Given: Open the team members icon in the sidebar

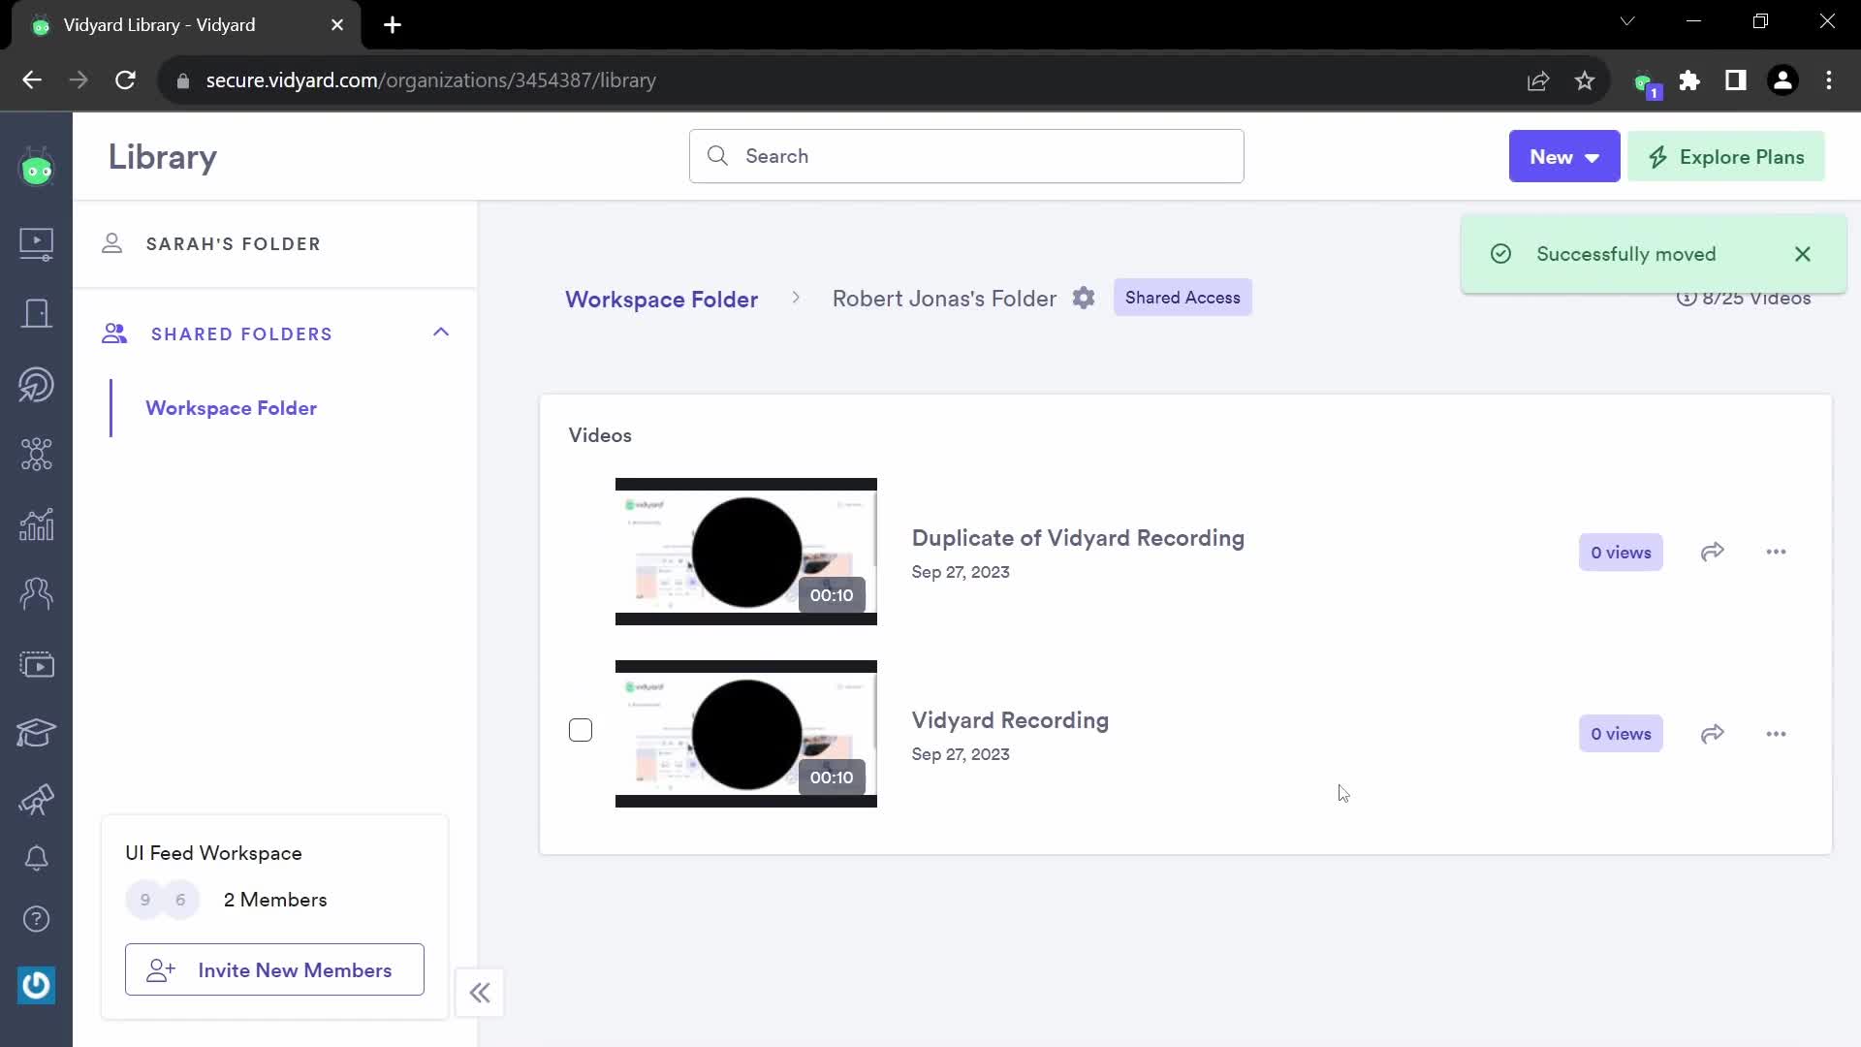Looking at the screenshot, I should (x=37, y=593).
